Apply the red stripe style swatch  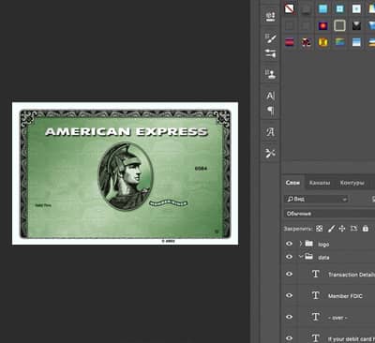click(290, 42)
